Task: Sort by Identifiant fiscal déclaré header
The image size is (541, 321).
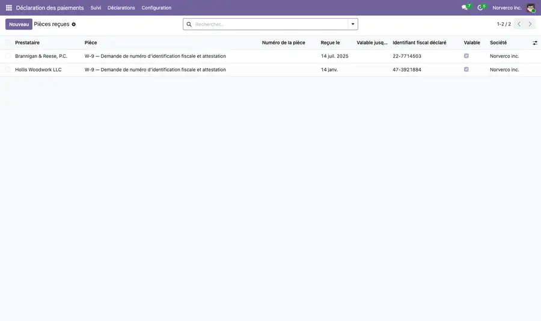Action: point(419,43)
